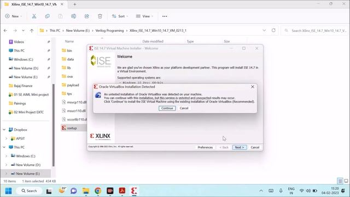This screenshot has height=197, width=350.
Task: Open the Xilinx installer taskbar icon
Action: coord(134,191)
